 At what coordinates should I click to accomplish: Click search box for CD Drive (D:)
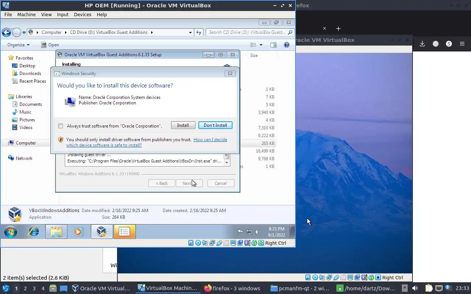coord(249,32)
